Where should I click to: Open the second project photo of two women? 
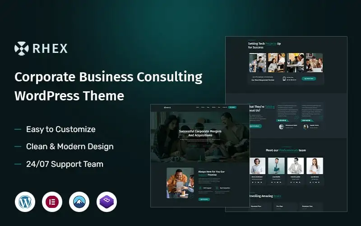(x=276, y=63)
